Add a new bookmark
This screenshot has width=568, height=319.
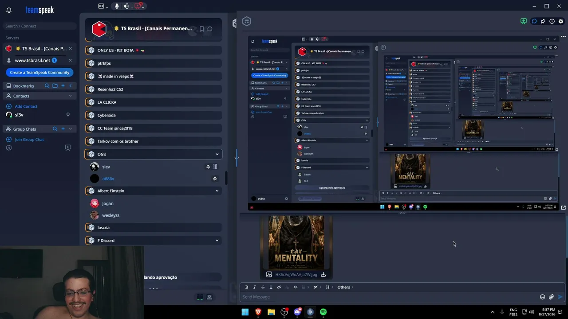(63, 86)
